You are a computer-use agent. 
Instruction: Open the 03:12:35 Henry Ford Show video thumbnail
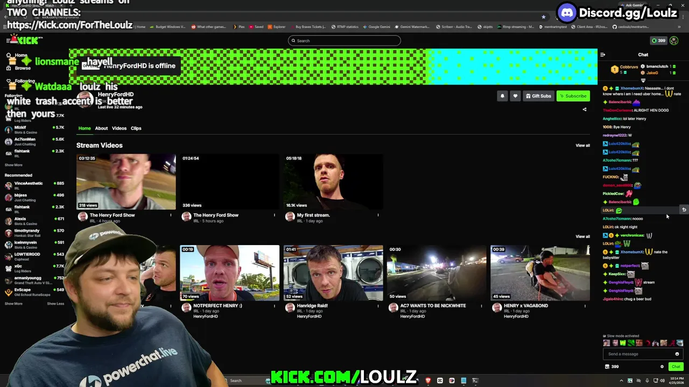pos(126,182)
